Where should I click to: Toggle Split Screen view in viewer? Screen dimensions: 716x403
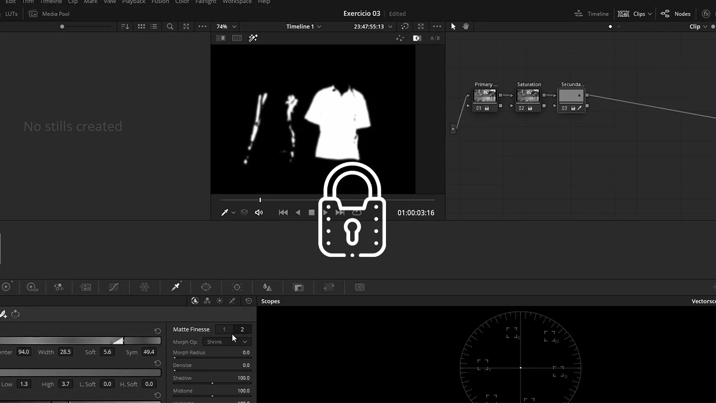click(237, 38)
